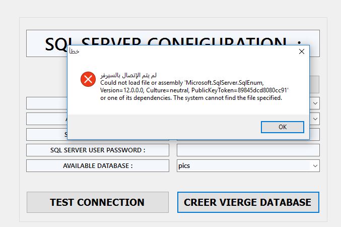Close the error dialog with the X

pyautogui.click(x=301, y=51)
